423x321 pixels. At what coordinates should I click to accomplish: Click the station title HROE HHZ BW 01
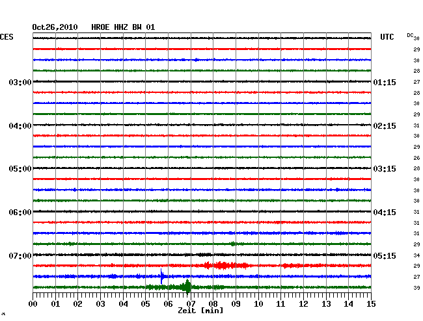[x=123, y=27]
